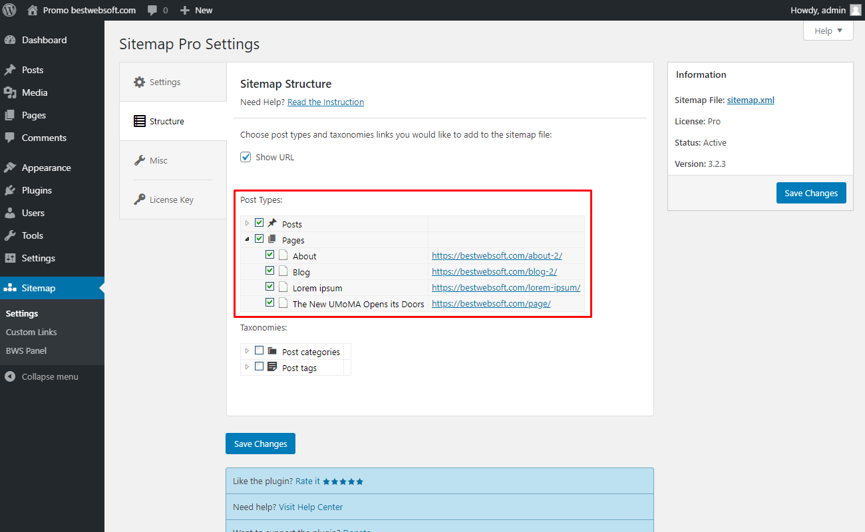Image resolution: width=865 pixels, height=532 pixels.
Task: Click the list icon on Structure tab
Action: coord(139,121)
